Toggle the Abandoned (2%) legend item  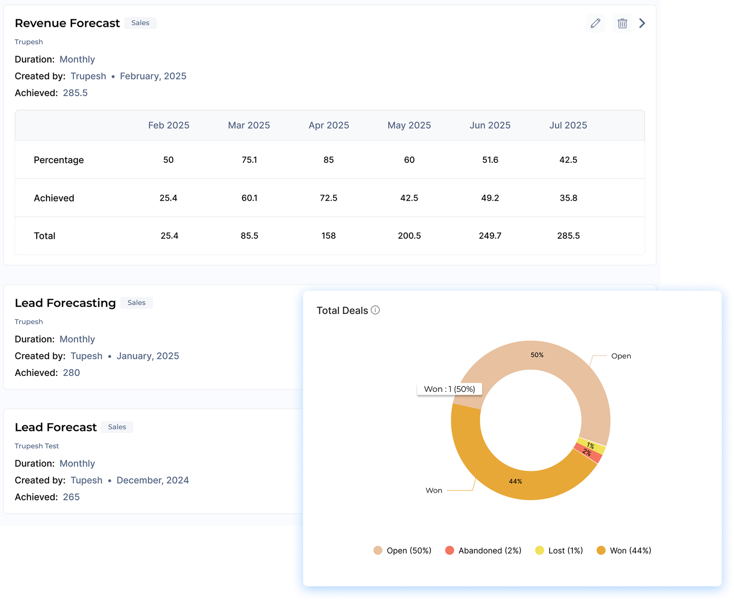(483, 551)
